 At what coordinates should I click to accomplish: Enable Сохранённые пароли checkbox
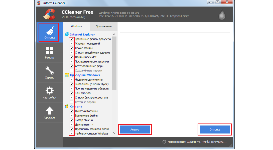72,71
